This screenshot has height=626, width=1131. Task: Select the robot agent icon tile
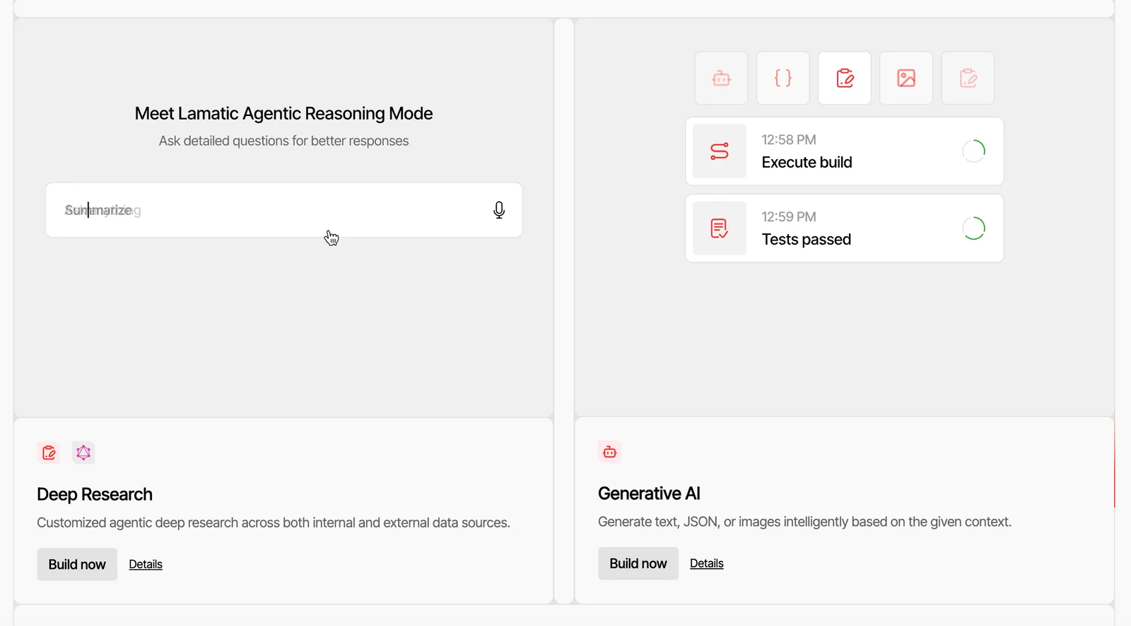pyautogui.click(x=721, y=78)
